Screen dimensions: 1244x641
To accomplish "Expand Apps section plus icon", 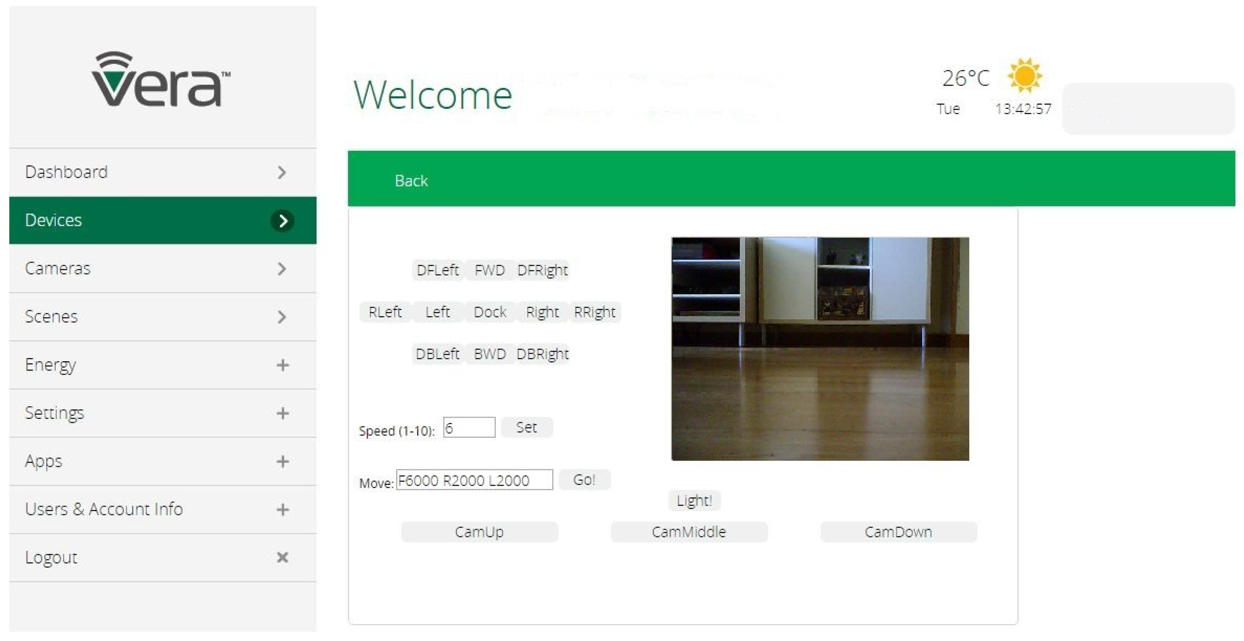I will [x=282, y=462].
